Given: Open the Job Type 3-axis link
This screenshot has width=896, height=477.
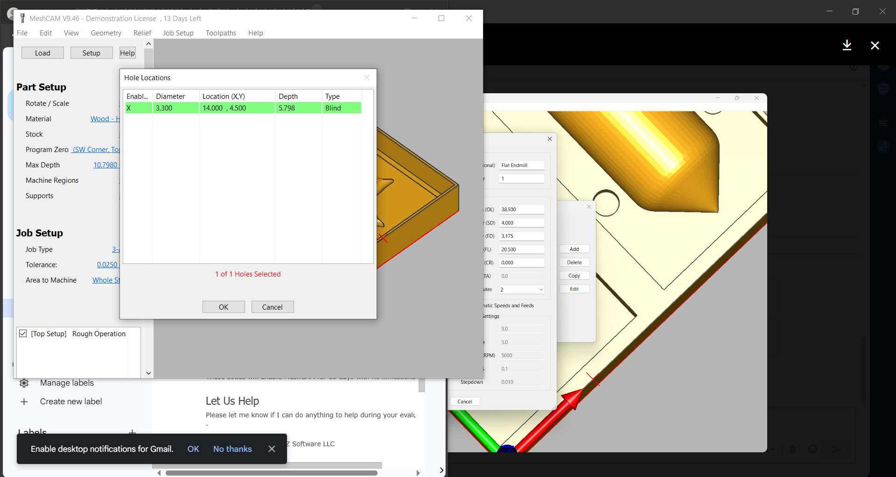Looking at the screenshot, I should point(115,249).
